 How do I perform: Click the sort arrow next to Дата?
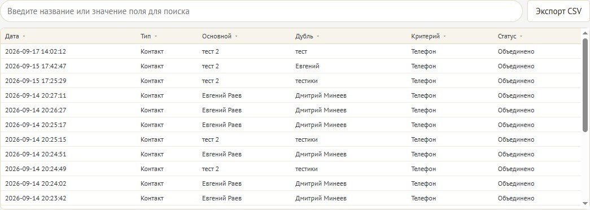tap(24, 37)
